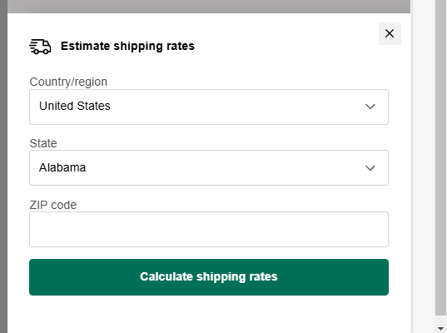
Task: Click the blank panel area under the Calculate button
Action: (x=209, y=315)
